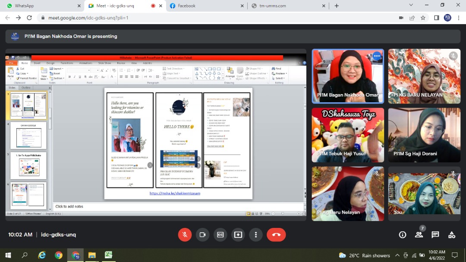
Task: Click the Arrange button in ribbon
Action: (x=230, y=73)
